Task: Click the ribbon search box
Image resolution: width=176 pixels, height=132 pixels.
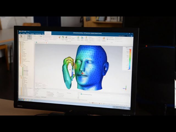Action: [x=123, y=36]
